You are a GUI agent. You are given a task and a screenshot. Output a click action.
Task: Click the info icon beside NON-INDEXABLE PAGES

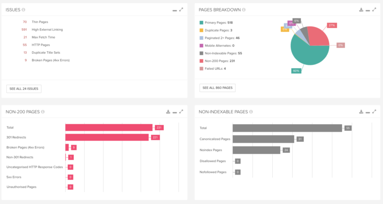(251, 112)
